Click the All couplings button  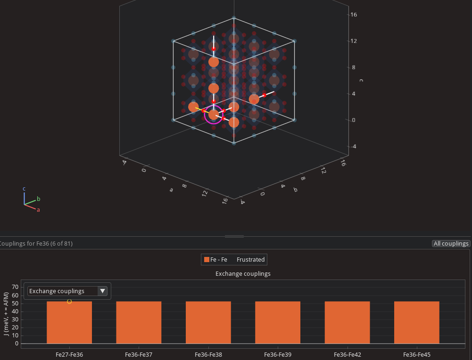pos(451,243)
